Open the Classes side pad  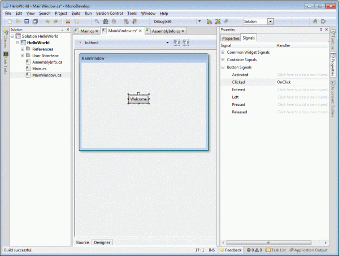[6, 39]
